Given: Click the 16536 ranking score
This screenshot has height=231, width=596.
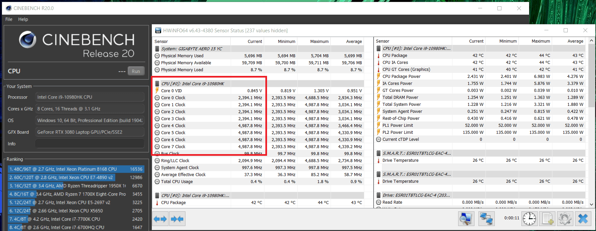Looking at the screenshot, I should [x=136, y=169].
